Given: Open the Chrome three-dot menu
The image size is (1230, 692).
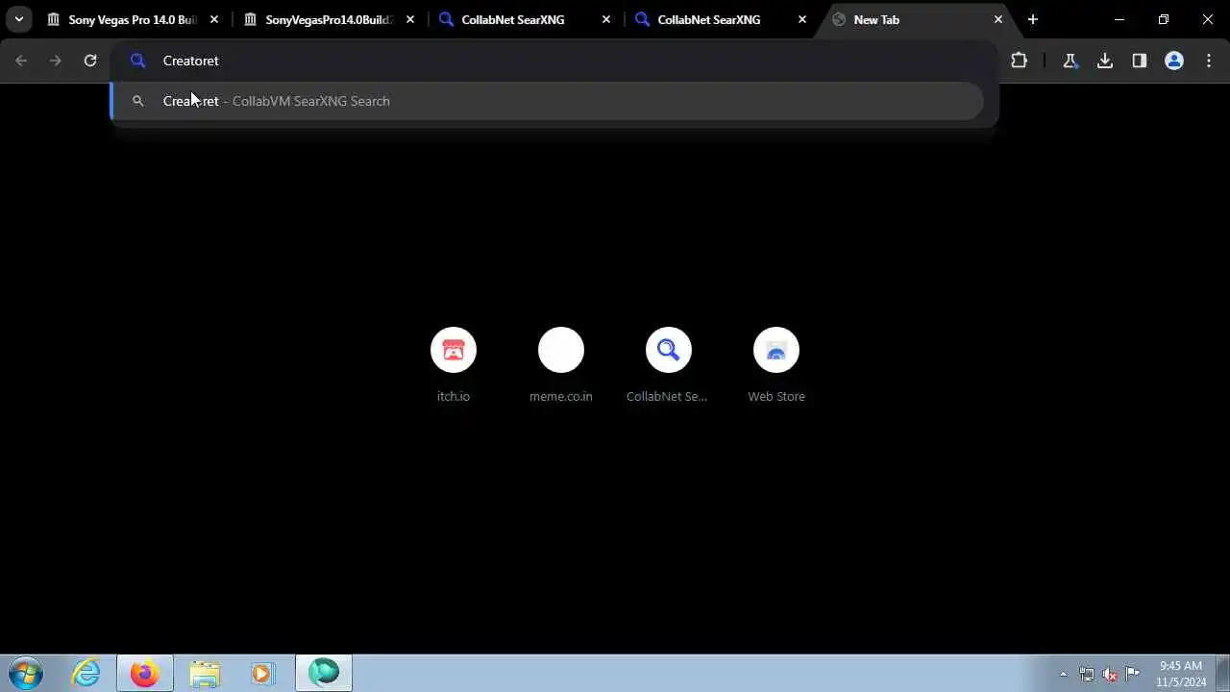Looking at the screenshot, I should (1209, 61).
